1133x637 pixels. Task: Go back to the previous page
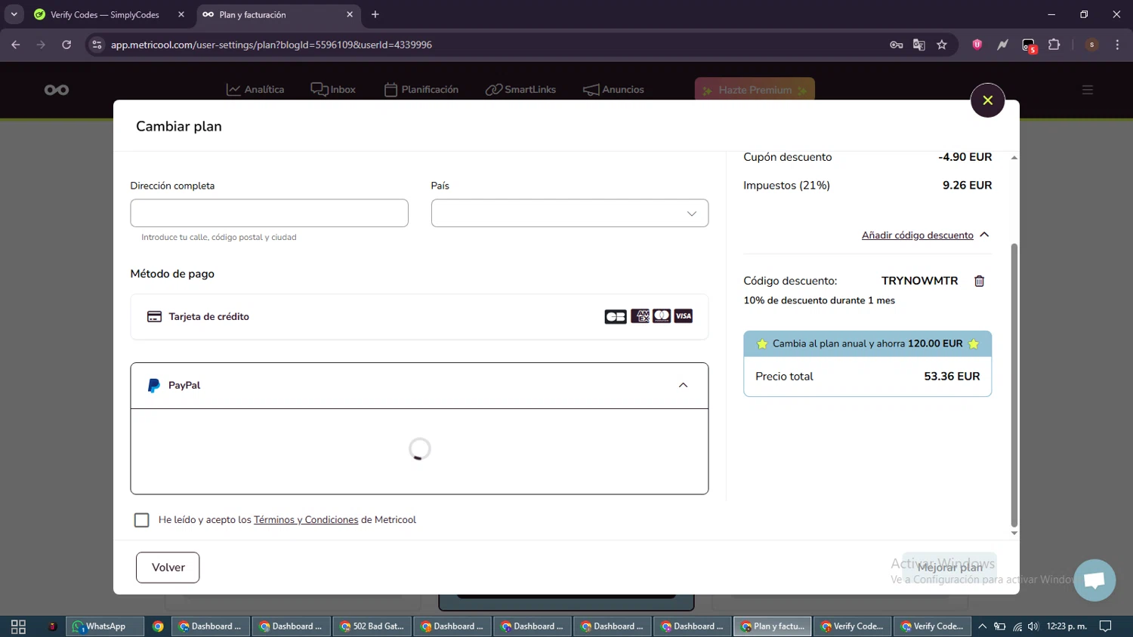16,45
